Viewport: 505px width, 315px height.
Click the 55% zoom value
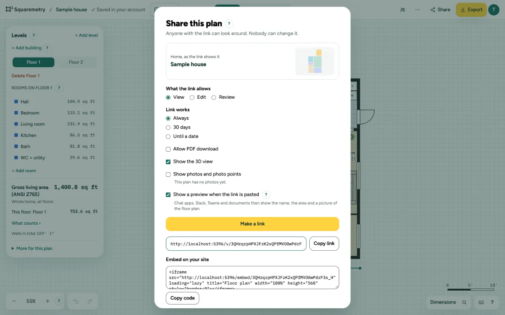click(x=31, y=301)
